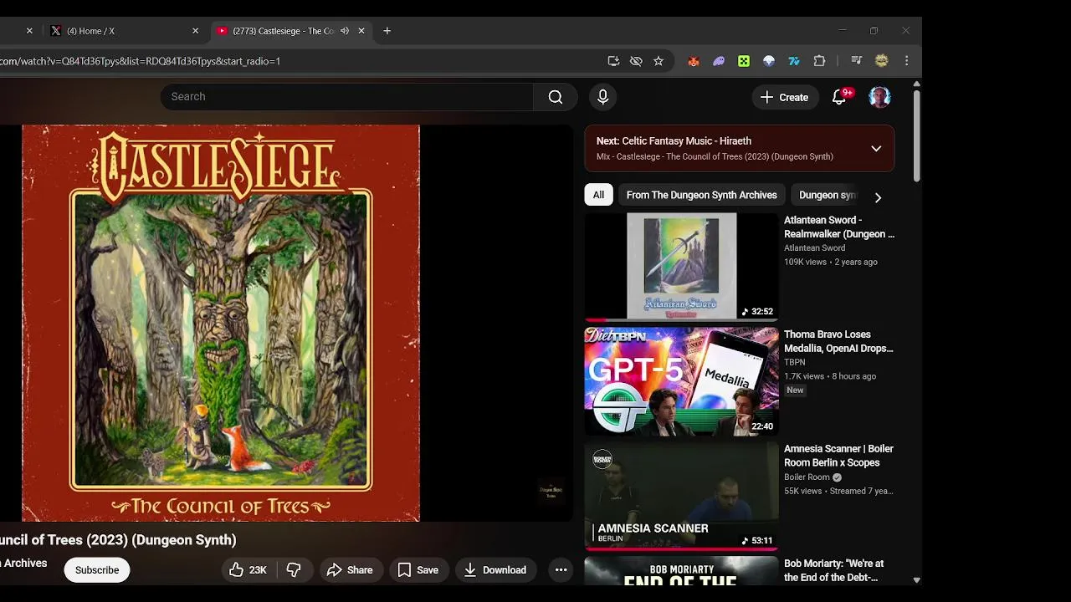The image size is (1071, 602).
Task: Start voice search with microphone
Action: tap(602, 97)
